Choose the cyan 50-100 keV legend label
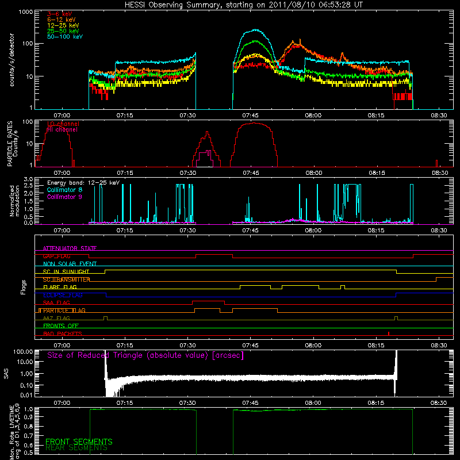 [65, 37]
